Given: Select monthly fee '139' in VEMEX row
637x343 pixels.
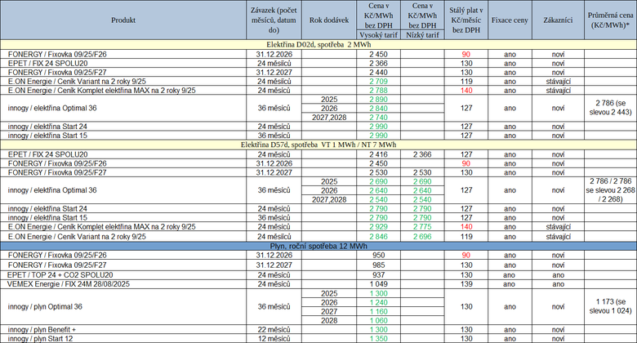Looking at the screenshot, I should [x=466, y=284].
